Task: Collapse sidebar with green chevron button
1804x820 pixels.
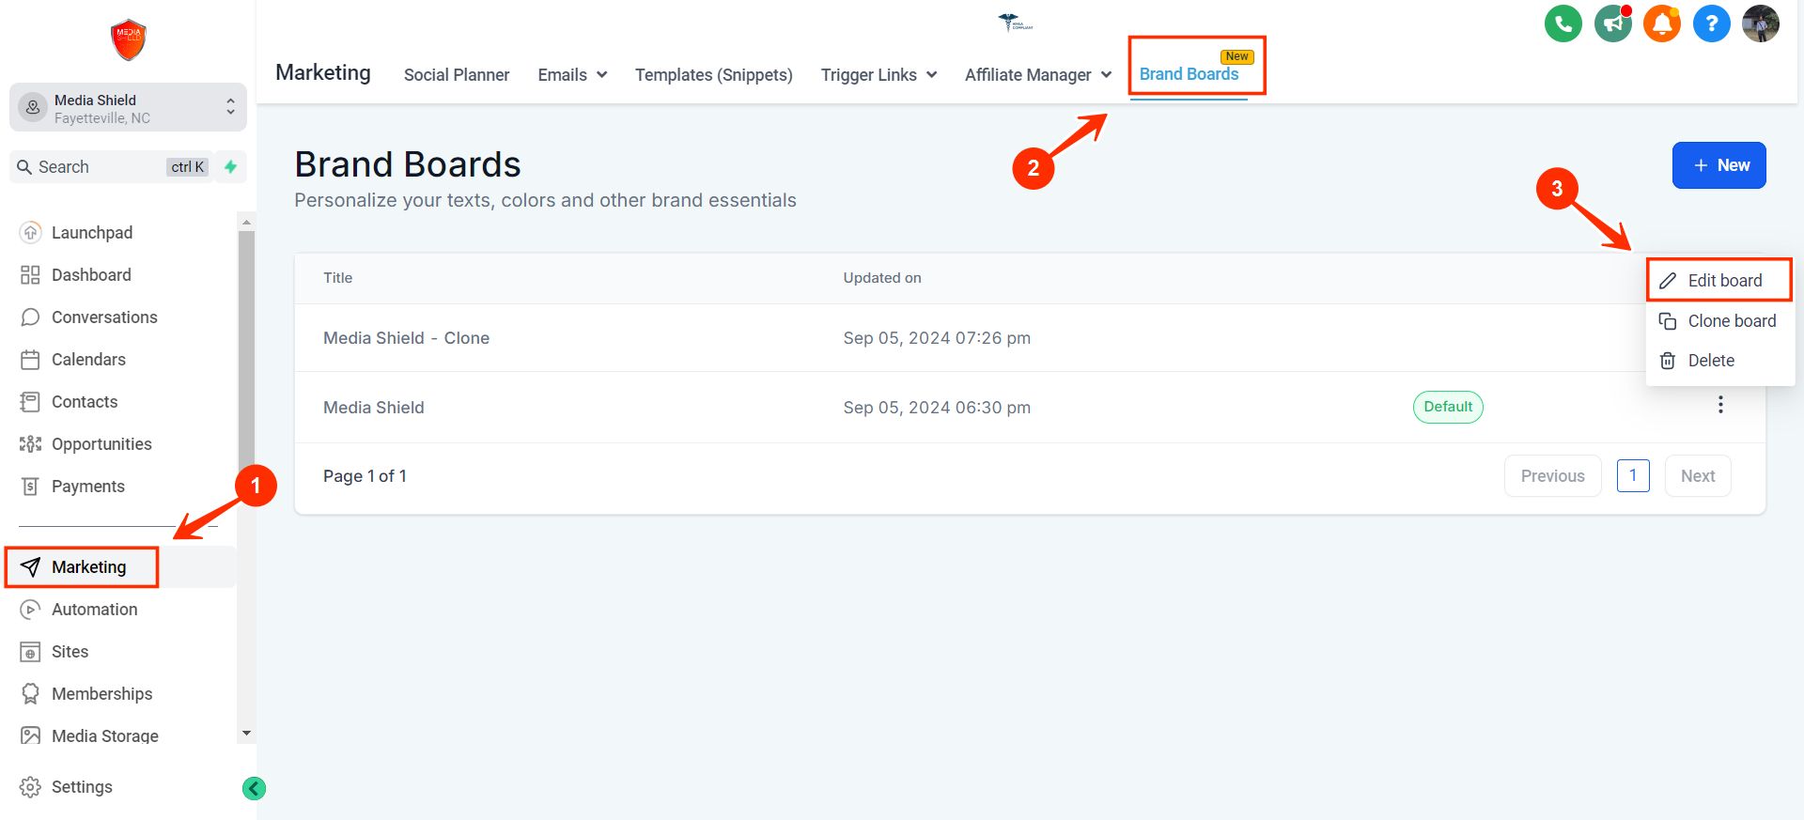Action: tap(254, 788)
